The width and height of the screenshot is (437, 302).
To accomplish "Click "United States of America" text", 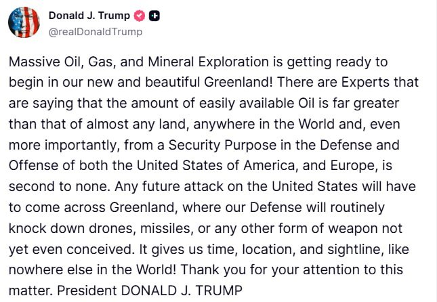I will click(215, 166).
